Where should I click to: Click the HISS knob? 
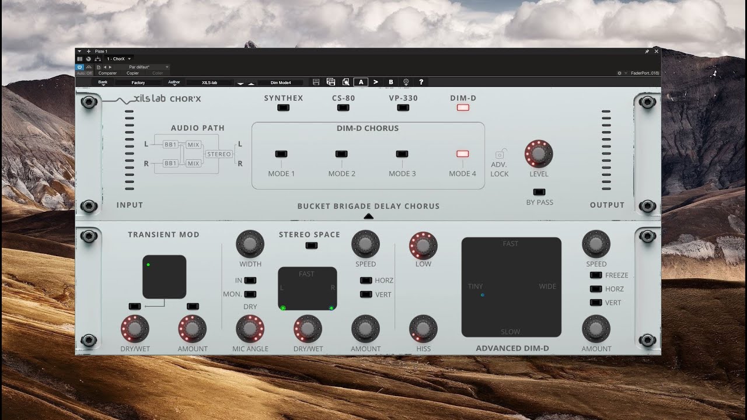tap(423, 329)
